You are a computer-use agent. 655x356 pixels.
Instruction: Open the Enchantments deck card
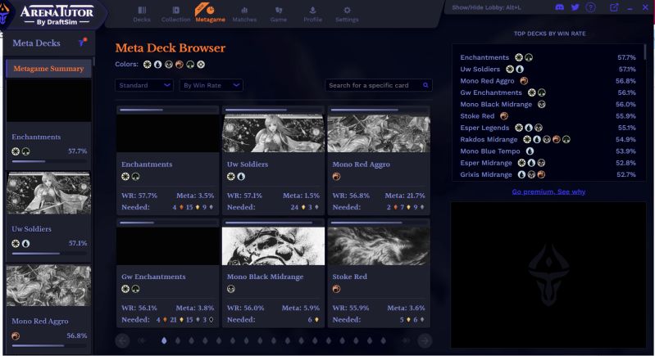(x=167, y=160)
